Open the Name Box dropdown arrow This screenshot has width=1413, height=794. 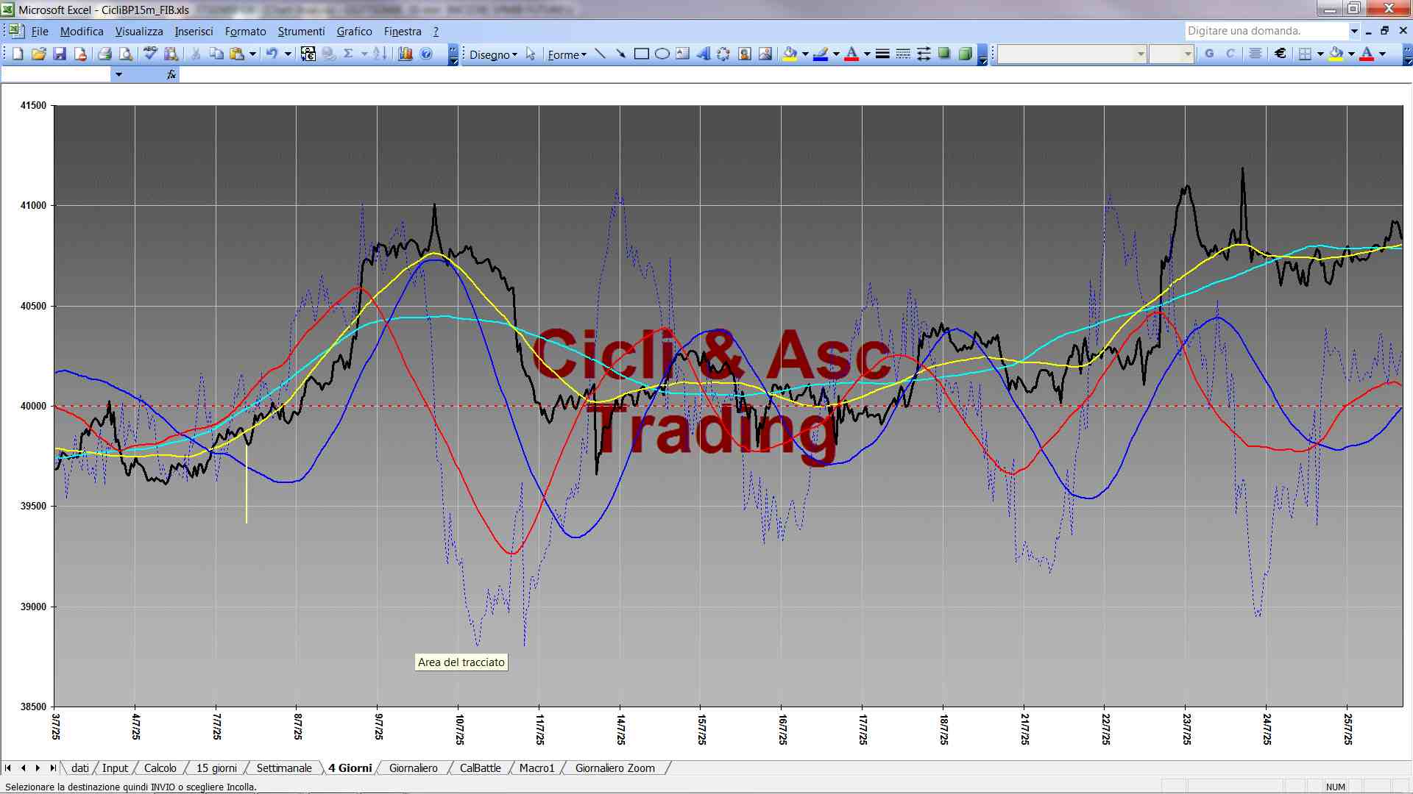[x=118, y=74]
